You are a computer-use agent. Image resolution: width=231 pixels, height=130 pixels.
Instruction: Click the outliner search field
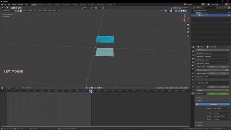[210, 8]
